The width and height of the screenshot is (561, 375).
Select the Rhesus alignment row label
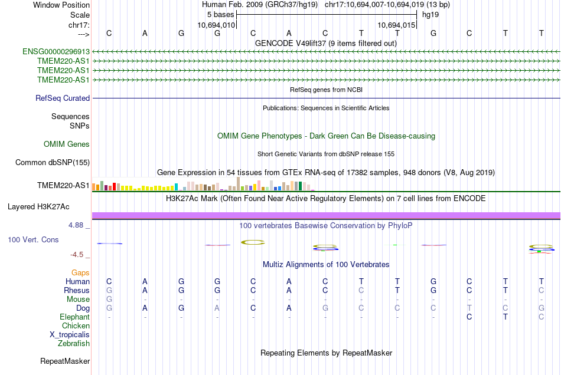tap(77, 290)
